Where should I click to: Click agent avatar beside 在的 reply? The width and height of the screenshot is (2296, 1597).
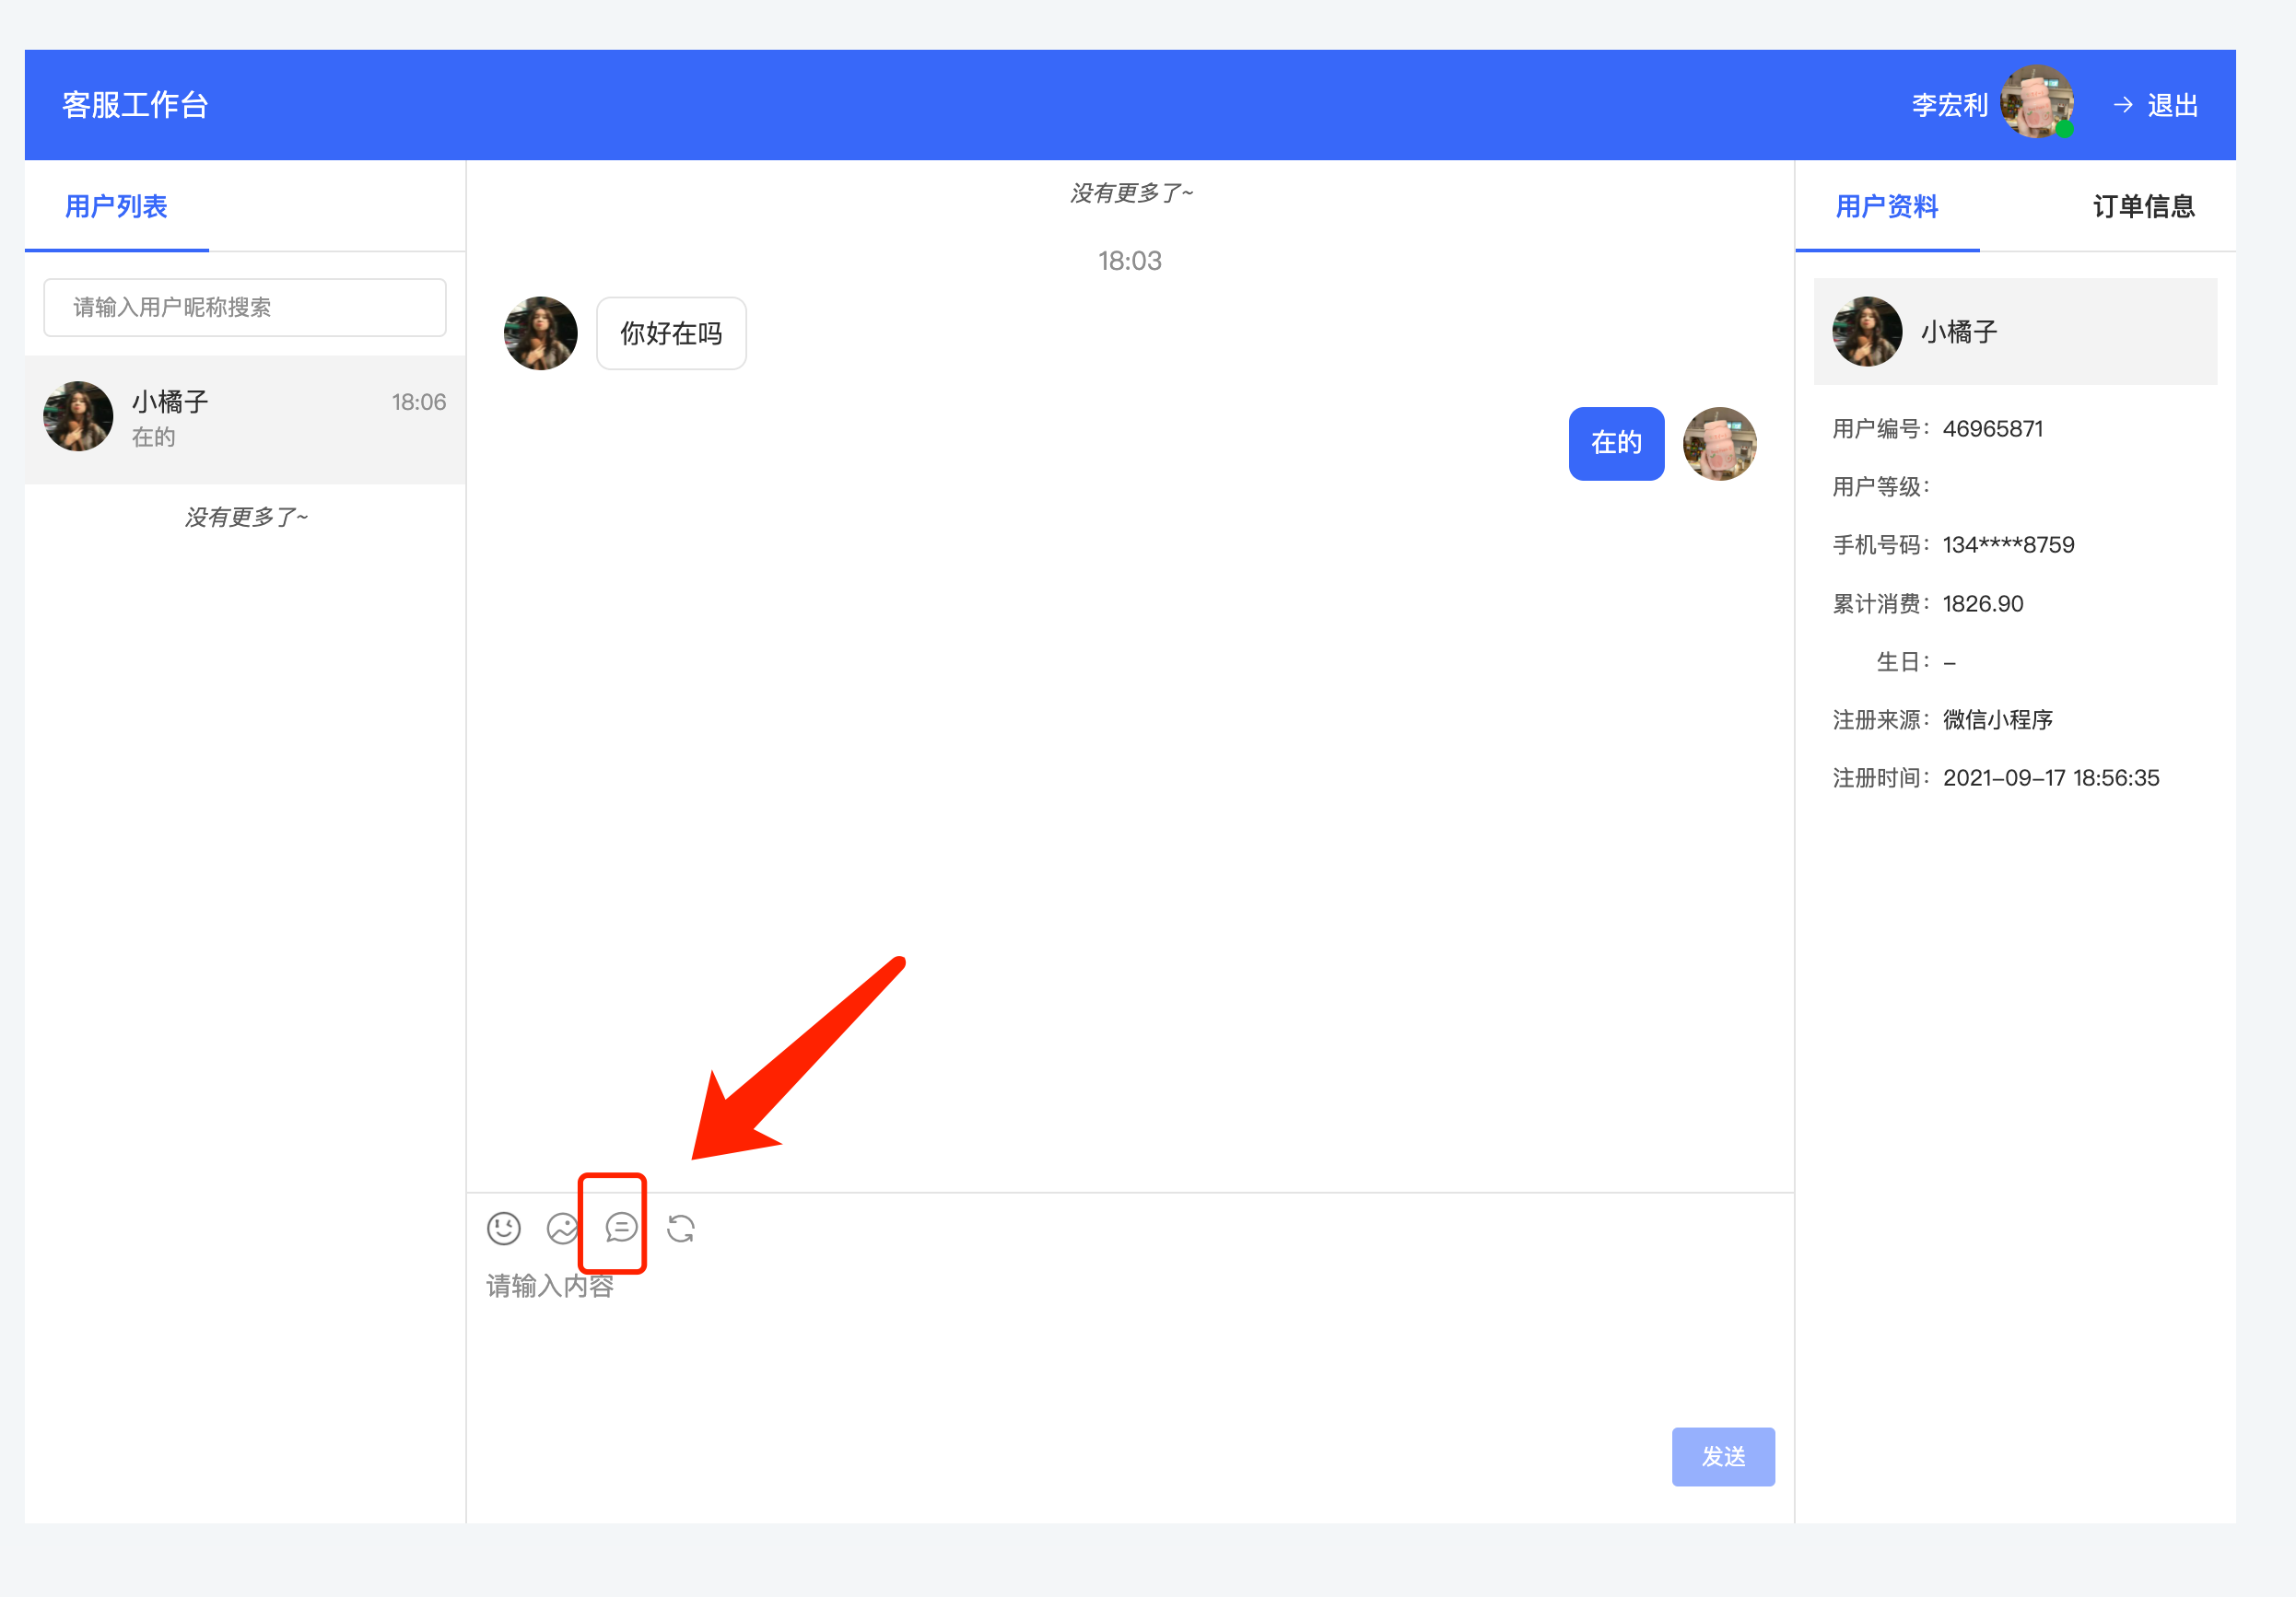pos(1719,443)
